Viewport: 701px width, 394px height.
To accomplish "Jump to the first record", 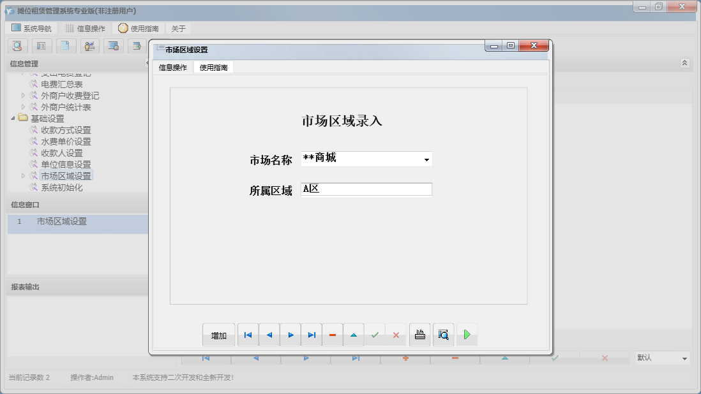I will [248, 334].
